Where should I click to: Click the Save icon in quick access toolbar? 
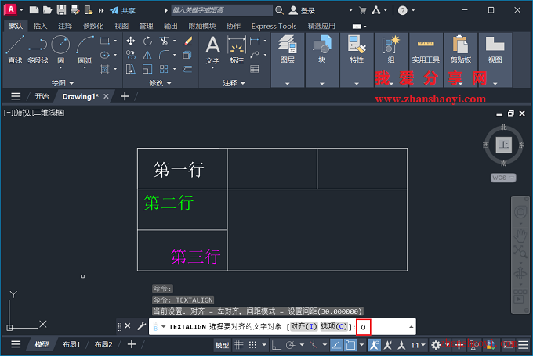tap(61, 10)
